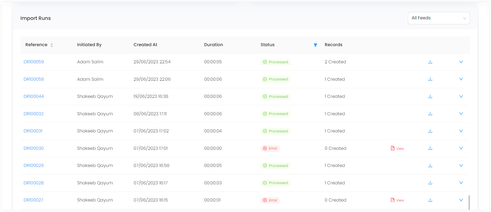The image size is (491, 212).
Task: Click the date '07/06/2023 16:58'
Action: [x=152, y=166]
